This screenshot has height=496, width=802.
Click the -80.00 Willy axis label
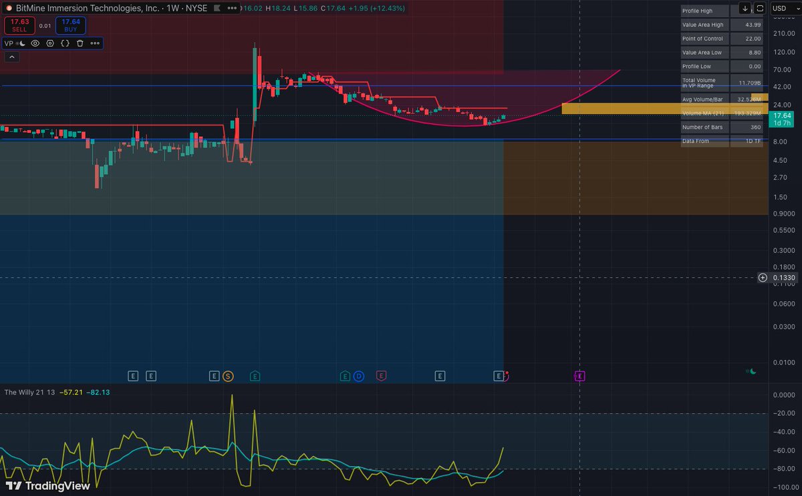(x=783, y=469)
